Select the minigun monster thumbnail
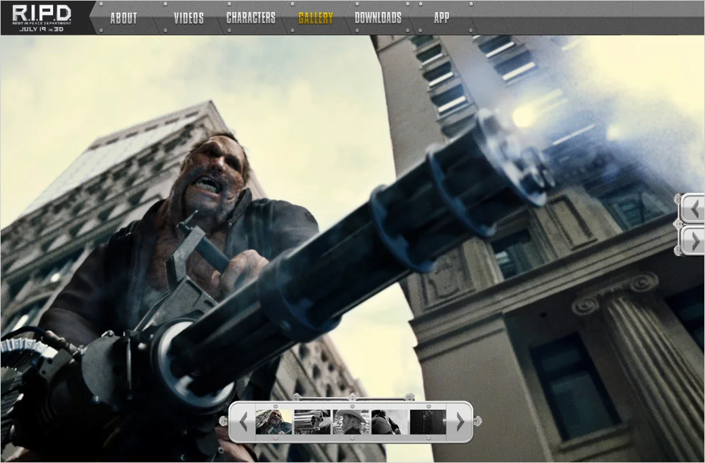This screenshot has width=705, height=463. pyautogui.click(x=274, y=422)
